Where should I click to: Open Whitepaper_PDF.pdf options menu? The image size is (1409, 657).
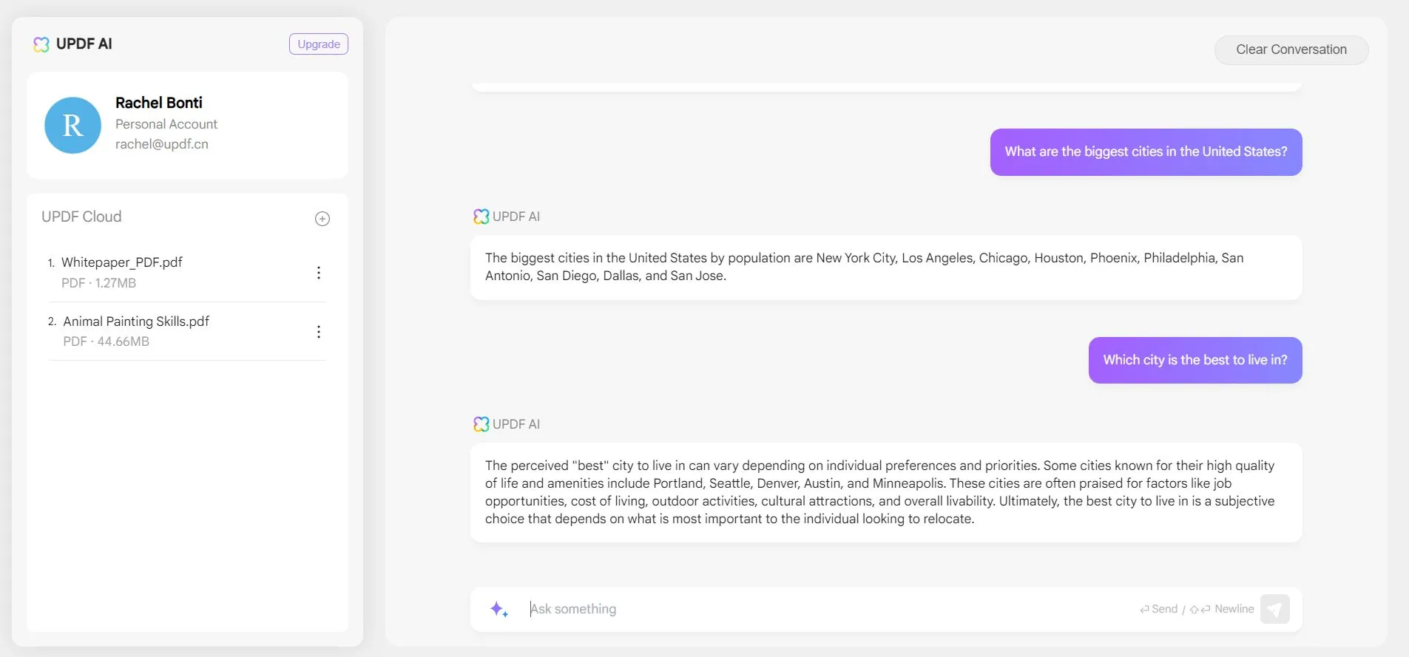[x=319, y=273]
